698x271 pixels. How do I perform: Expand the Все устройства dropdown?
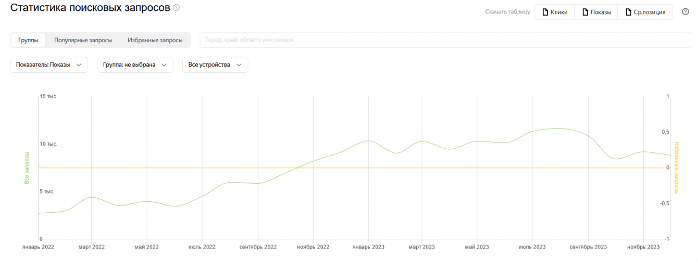pyautogui.click(x=215, y=65)
